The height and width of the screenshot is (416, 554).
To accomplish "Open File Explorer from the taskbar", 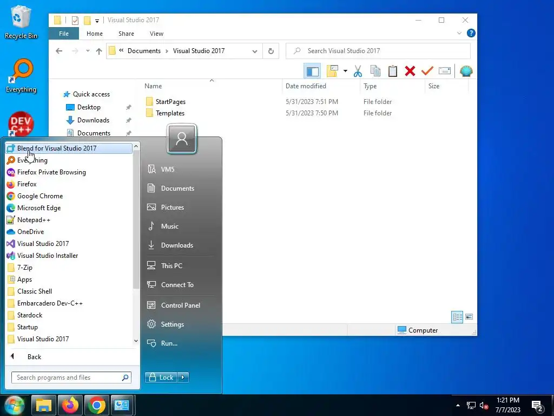I will pyautogui.click(x=44, y=405).
